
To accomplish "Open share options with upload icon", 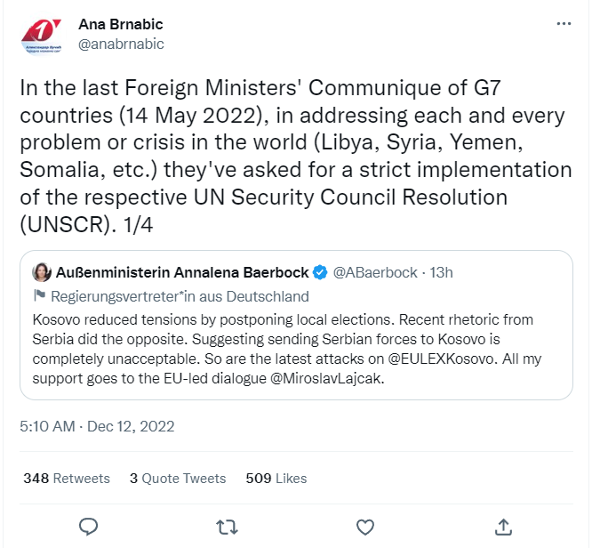I will pos(502,527).
